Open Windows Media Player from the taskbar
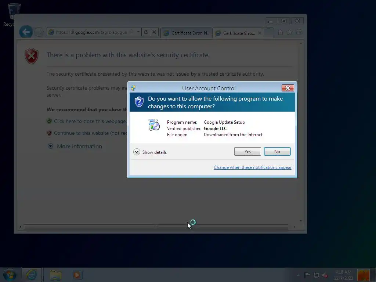Viewport: 376px width, 282px height. [77, 275]
